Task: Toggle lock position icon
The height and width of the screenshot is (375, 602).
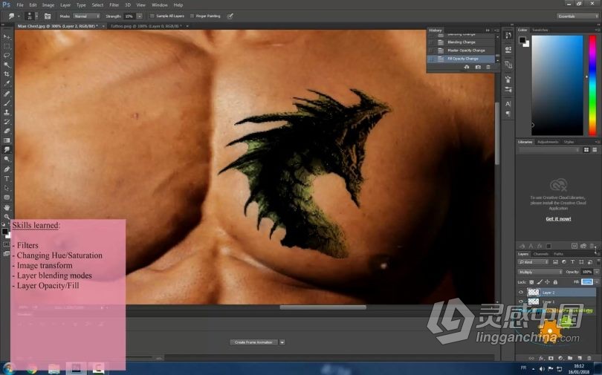Action: [548, 282]
